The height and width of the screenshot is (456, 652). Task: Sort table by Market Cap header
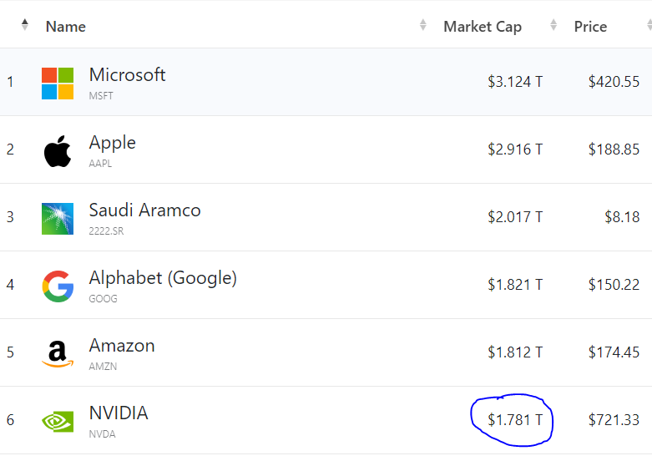click(483, 27)
